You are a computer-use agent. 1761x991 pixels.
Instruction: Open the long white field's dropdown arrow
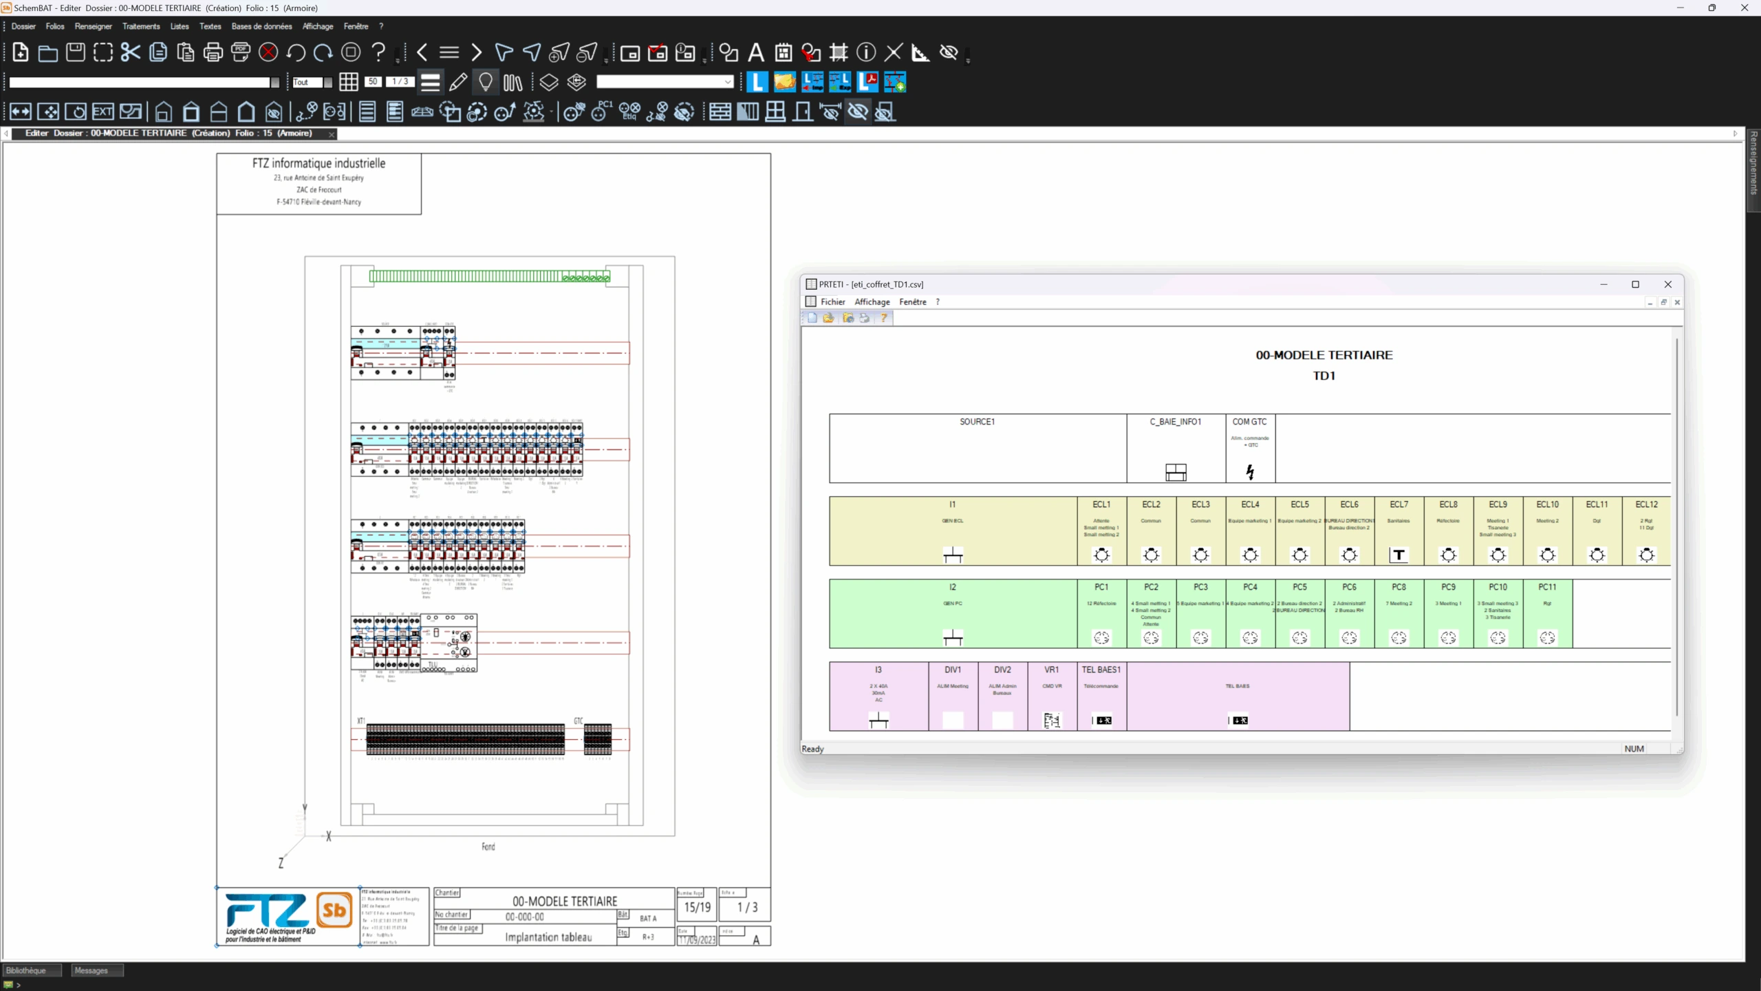tap(275, 83)
